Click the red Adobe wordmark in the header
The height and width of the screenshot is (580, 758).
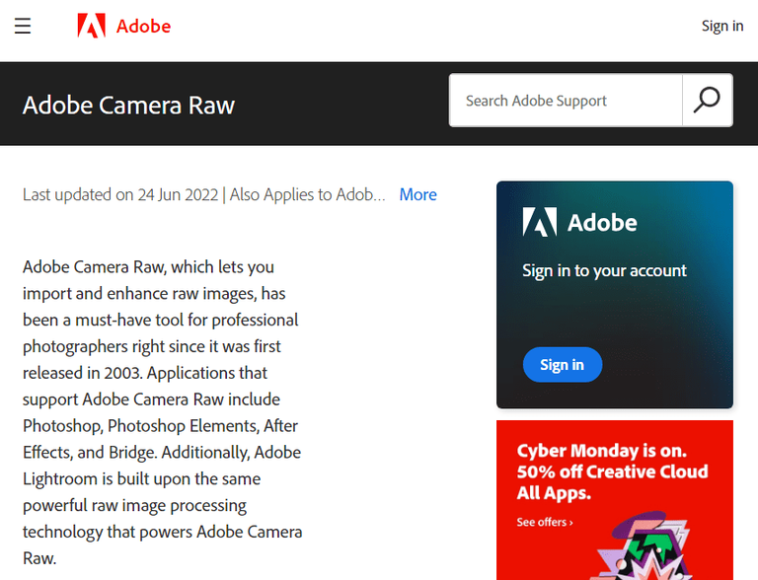click(x=143, y=26)
